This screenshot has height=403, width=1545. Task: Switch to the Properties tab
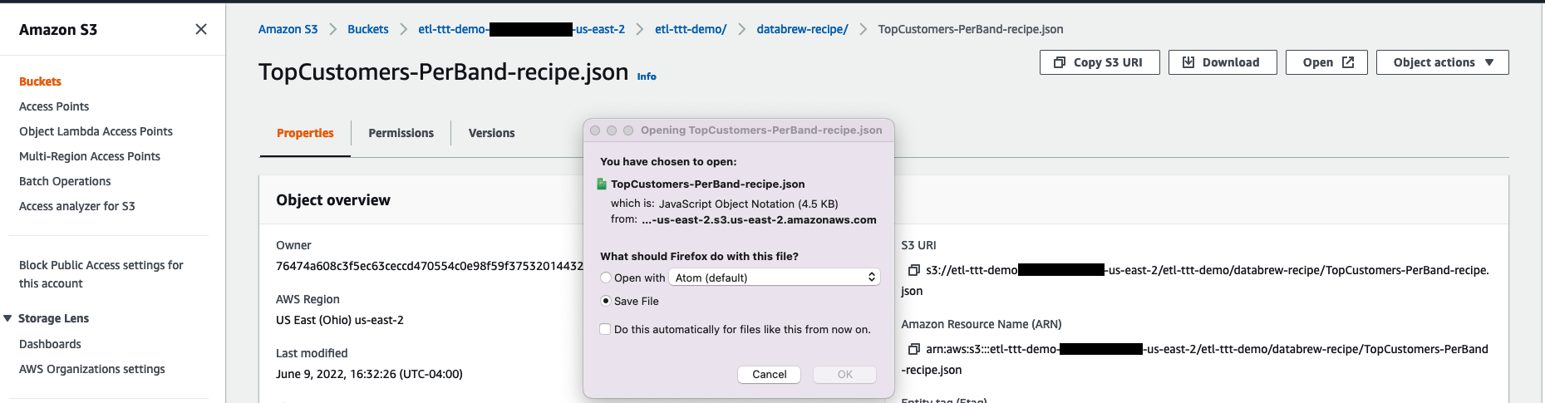coord(305,133)
